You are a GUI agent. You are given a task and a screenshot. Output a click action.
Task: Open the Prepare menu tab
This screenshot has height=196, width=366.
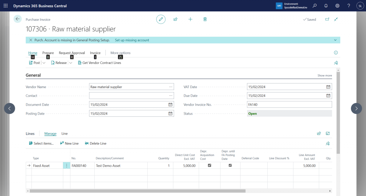(48, 53)
